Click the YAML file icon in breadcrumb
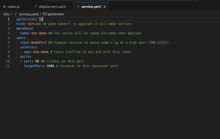The width and height of the screenshot is (220, 139). pyautogui.click(x=16, y=14)
